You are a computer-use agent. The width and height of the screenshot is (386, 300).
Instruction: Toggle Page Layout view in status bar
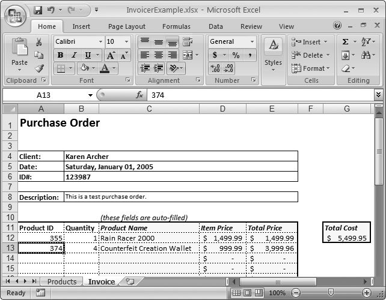coord(250,293)
